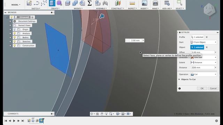Screen dimensions: 223x125
Task: Open the CONSTRUCT menu
Action: 118,8
